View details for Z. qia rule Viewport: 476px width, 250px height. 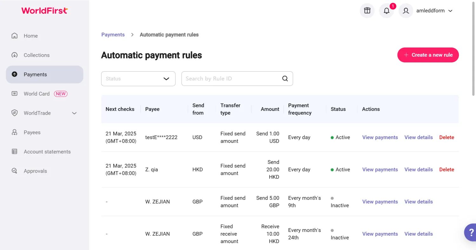(x=419, y=170)
